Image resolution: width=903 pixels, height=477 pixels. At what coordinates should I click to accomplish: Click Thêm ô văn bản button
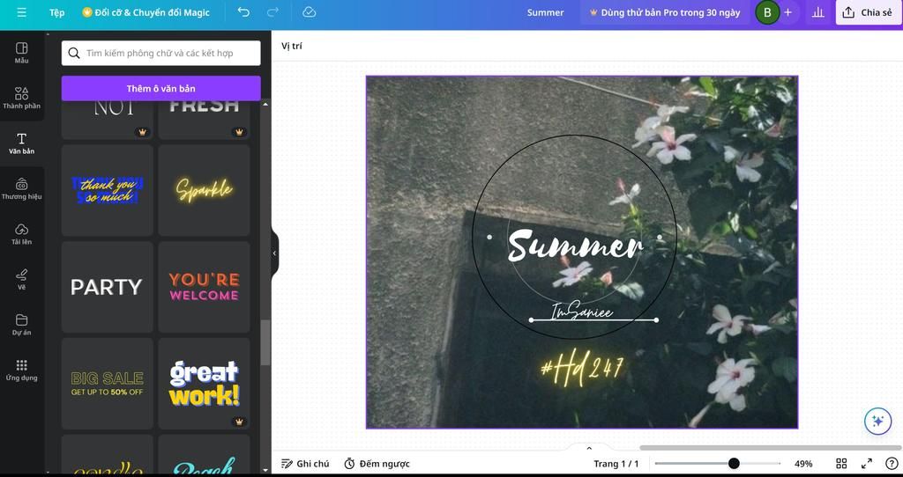[161, 89]
